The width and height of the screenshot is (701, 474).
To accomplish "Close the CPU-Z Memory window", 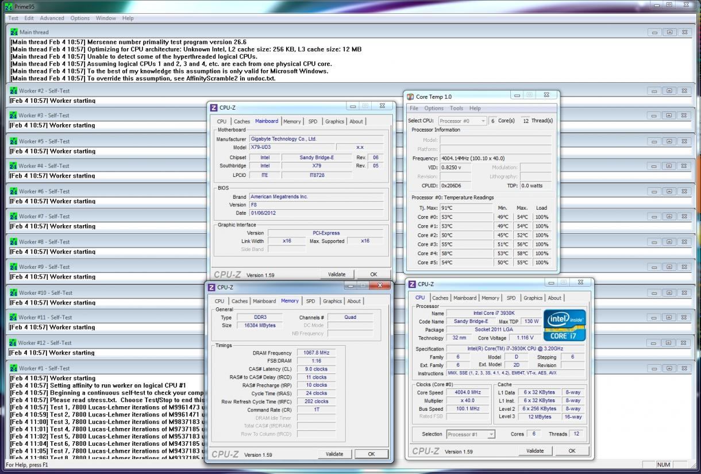I will click(x=380, y=286).
